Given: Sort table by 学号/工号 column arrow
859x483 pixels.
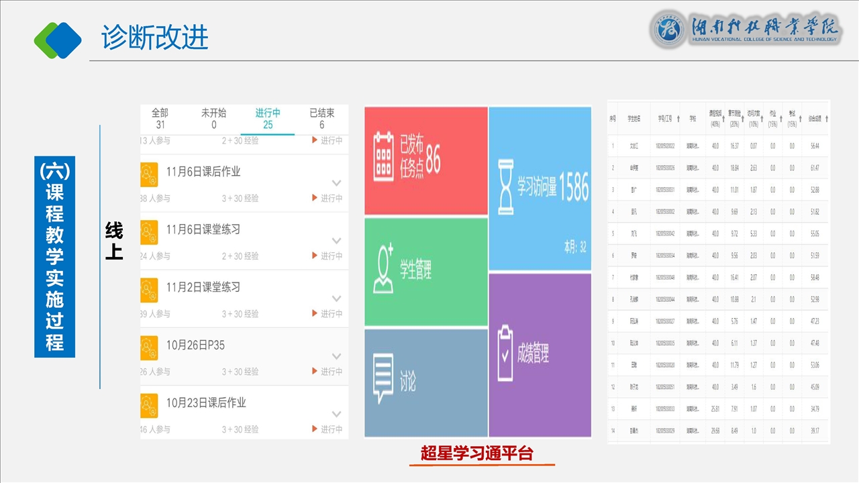Looking at the screenshot, I should 678,119.
